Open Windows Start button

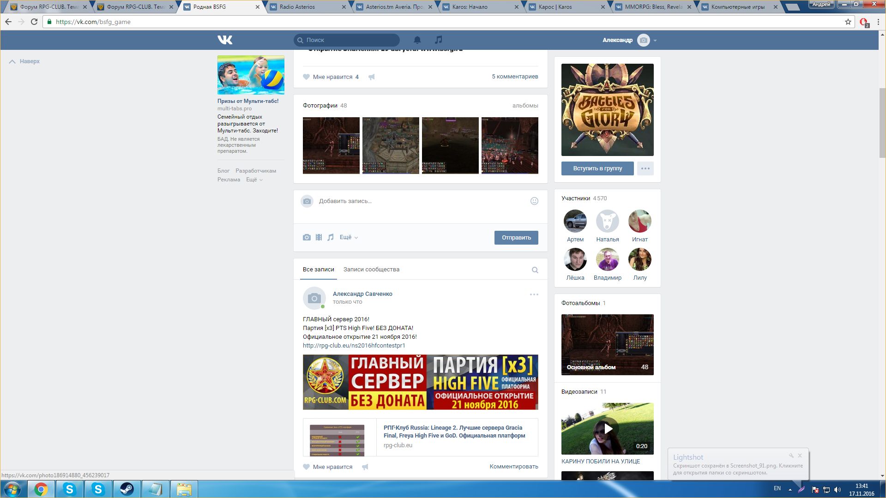[12, 489]
